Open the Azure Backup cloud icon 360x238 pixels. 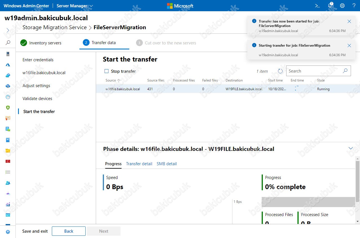(8, 75)
